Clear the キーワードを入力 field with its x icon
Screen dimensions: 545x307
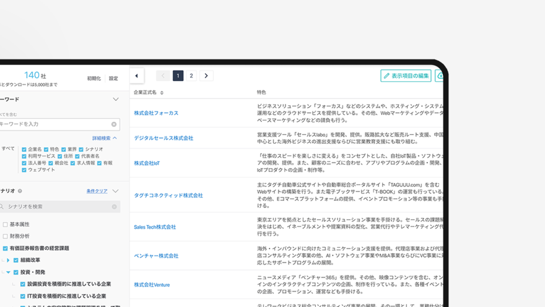(x=114, y=124)
